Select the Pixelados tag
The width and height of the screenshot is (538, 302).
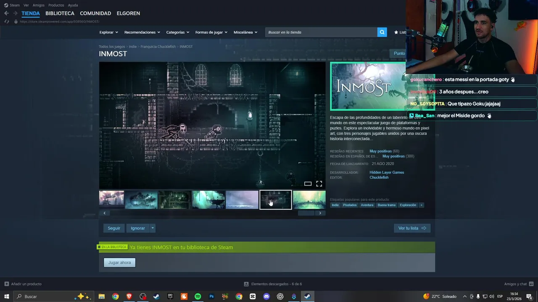pyautogui.click(x=350, y=205)
